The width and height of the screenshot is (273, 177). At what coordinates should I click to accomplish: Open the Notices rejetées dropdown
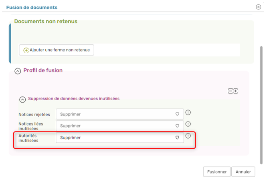(x=120, y=114)
